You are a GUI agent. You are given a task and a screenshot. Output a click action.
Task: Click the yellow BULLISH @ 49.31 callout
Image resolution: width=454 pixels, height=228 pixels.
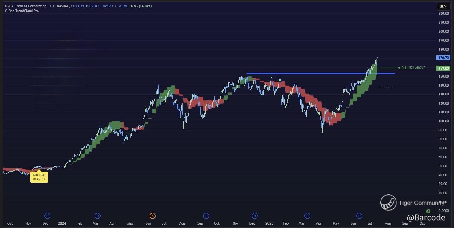tap(39, 177)
